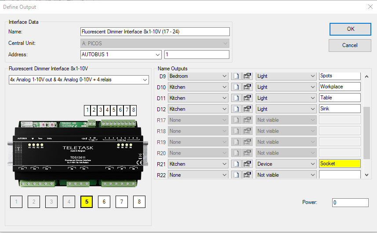Select relay output button 7 below device
Screen dimensions: 377x233
point(122,202)
